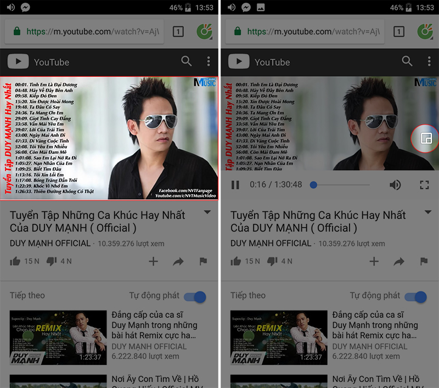Click the "0:16 / 1:30:48" time display
Viewport: 439px width, 388px height.
click(276, 184)
